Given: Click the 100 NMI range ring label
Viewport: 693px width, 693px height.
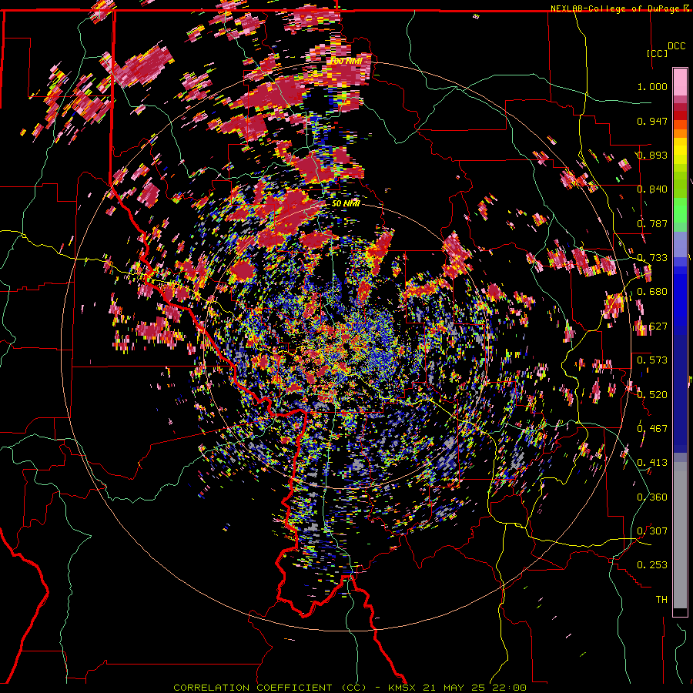Looking at the screenshot, I should [347, 61].
